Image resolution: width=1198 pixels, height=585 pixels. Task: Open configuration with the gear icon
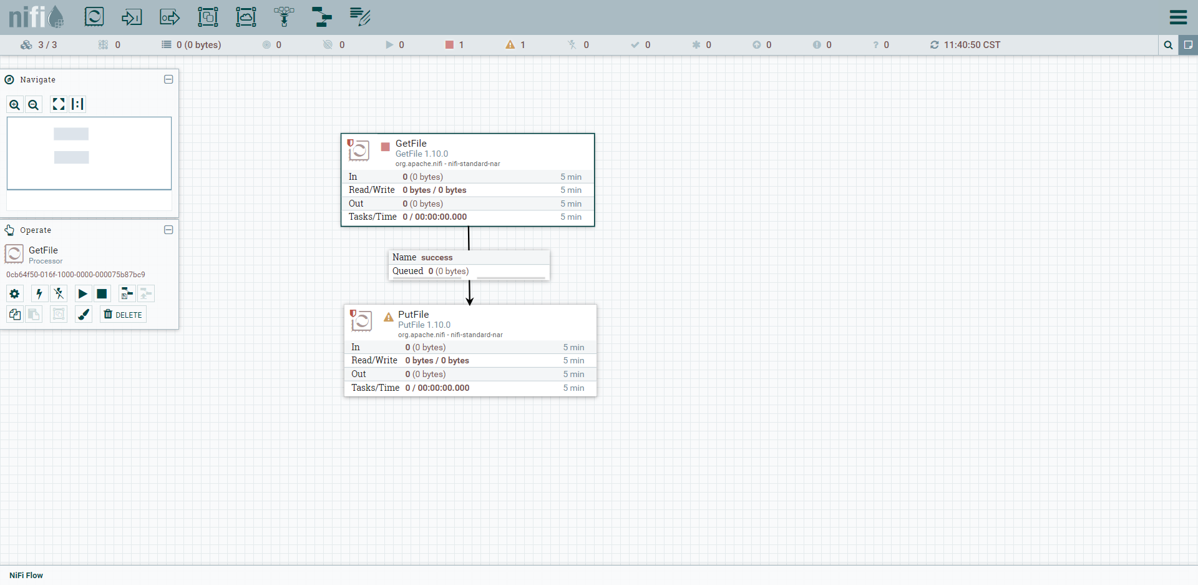tap(15, 293)
